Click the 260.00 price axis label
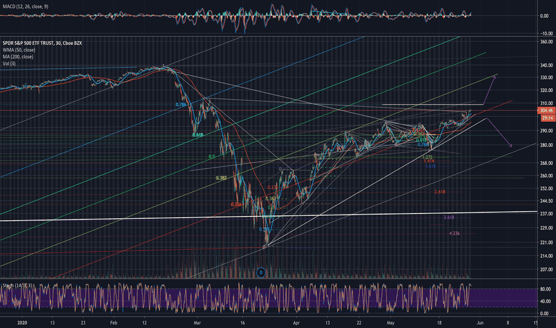556x328 pixels. click(546, 175)
